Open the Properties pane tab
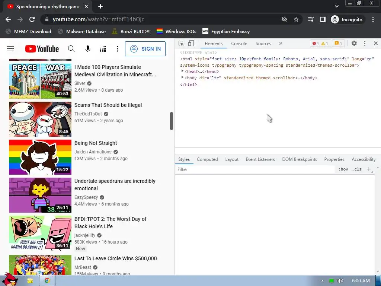This screenshot has height=286, width=381. click(x=334, y=159)
